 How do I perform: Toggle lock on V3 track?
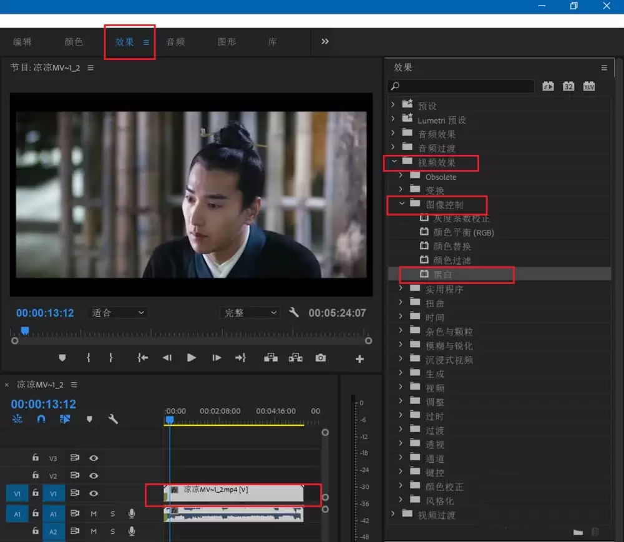tap(36, 458)
